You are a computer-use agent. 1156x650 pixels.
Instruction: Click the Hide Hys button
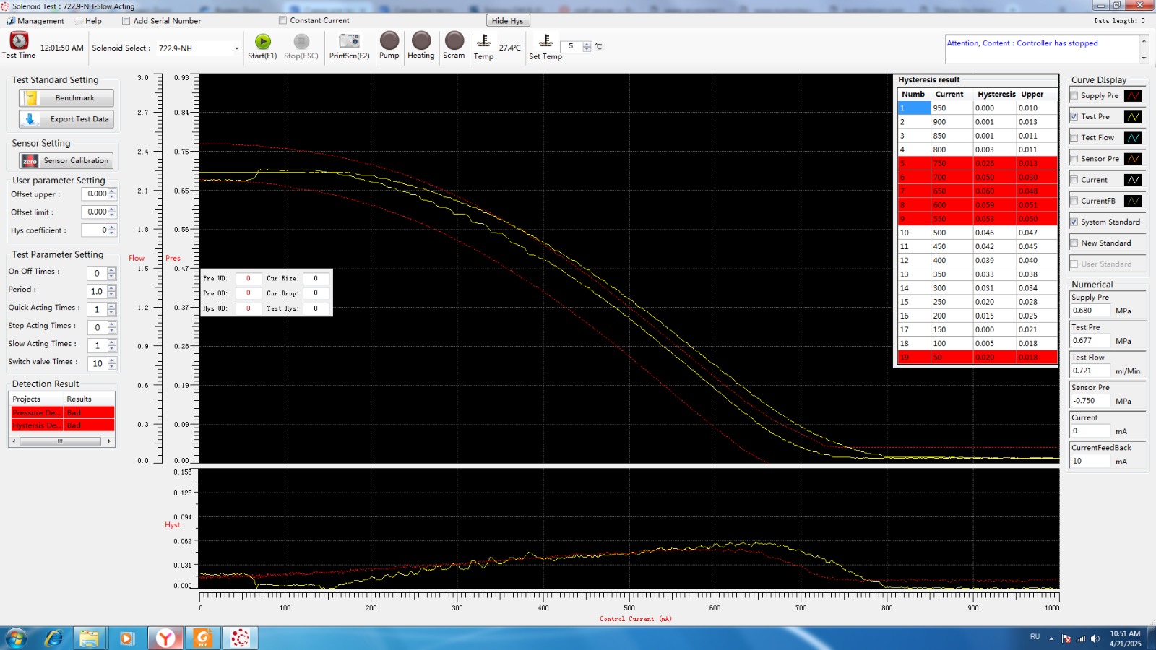click(507, 21)
